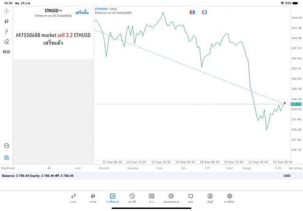Open the drawing objects shapes tool
The height and width of the screenshot is (211, 303).
pyautogui.click(x=6, y=42)
